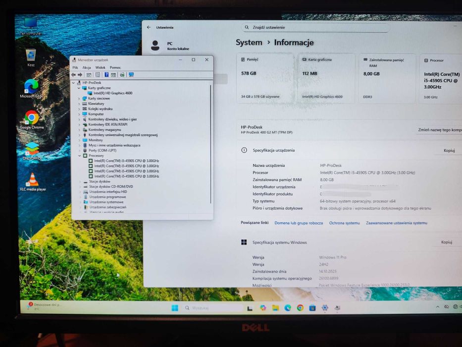Open the Akcja menu

tap(87, 67)
